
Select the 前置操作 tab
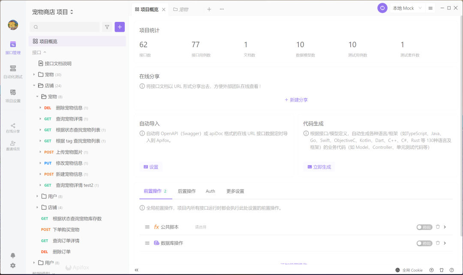point(155,191)
